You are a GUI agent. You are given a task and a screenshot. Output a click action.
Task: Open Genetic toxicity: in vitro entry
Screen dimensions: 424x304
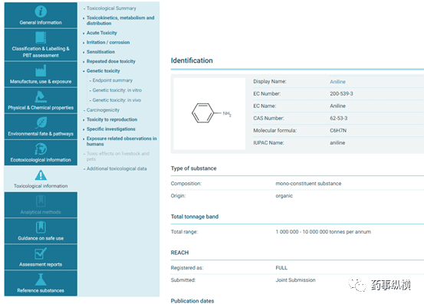[x=117, y=90]
